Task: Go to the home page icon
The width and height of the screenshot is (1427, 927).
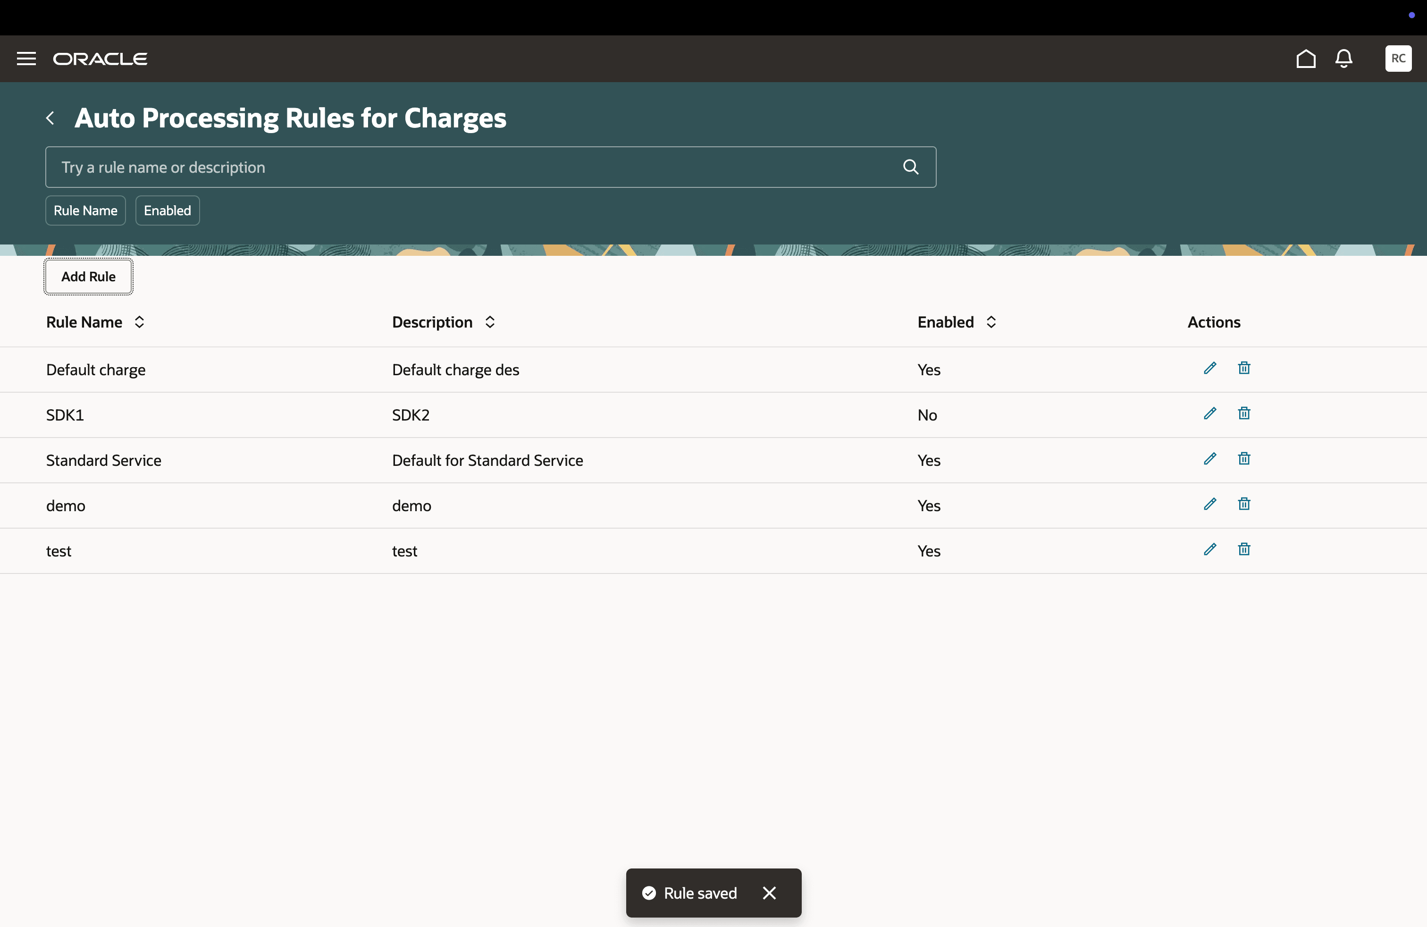Action: point(1306,59)
